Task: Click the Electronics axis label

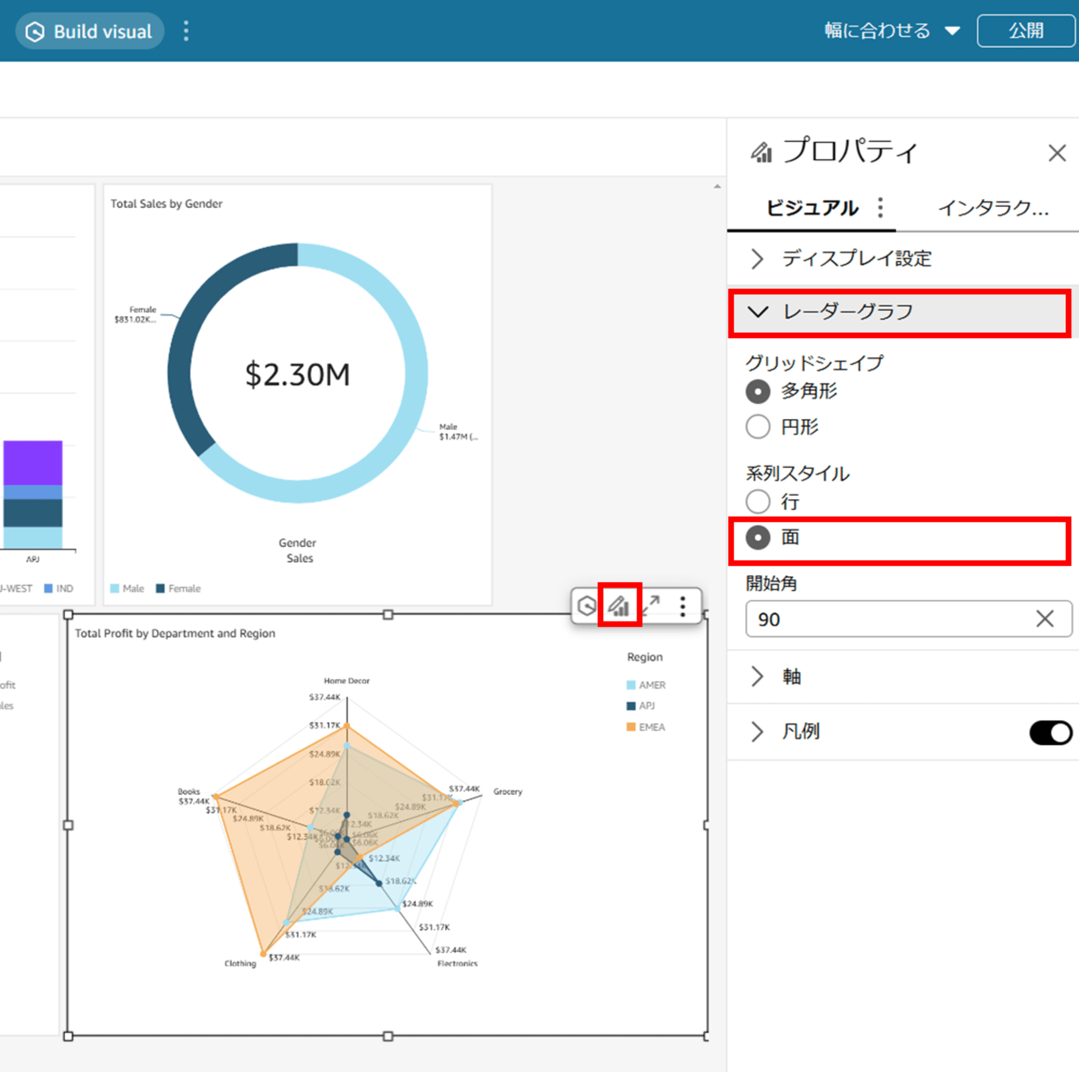Action: pyautogui.click(x=457, y=963)
